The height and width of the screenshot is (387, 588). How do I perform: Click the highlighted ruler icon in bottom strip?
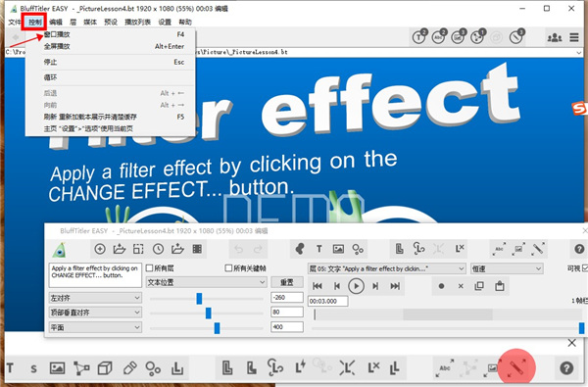516,367
